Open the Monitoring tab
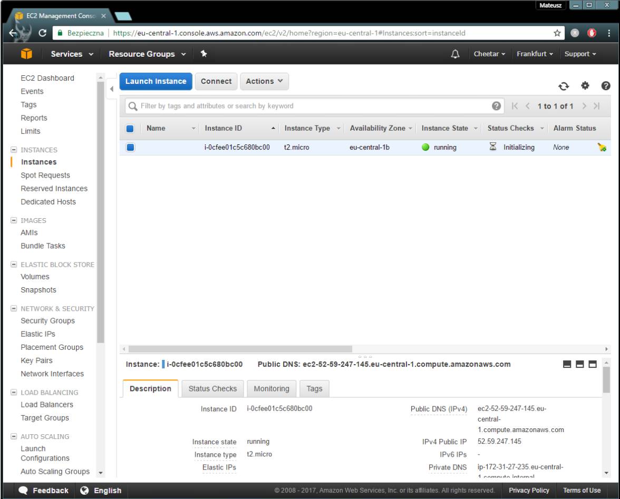The height and width of the screenshot is (499, 620). 271,389
